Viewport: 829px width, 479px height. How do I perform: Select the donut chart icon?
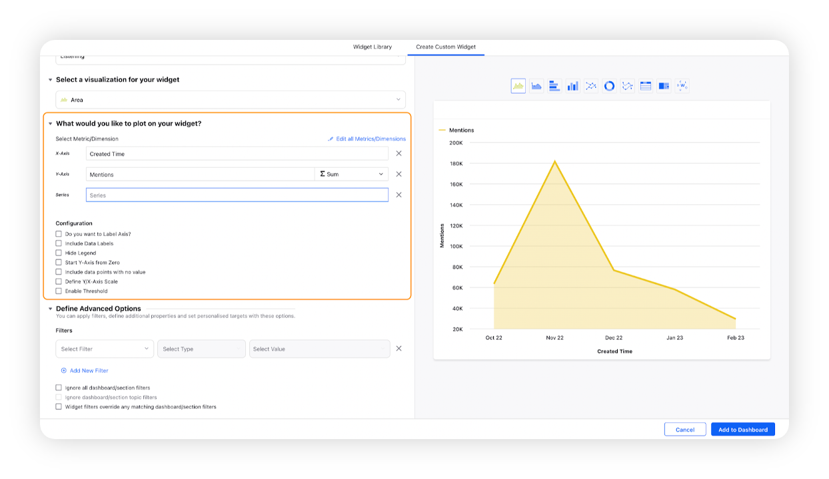click(x=609, y=86)
